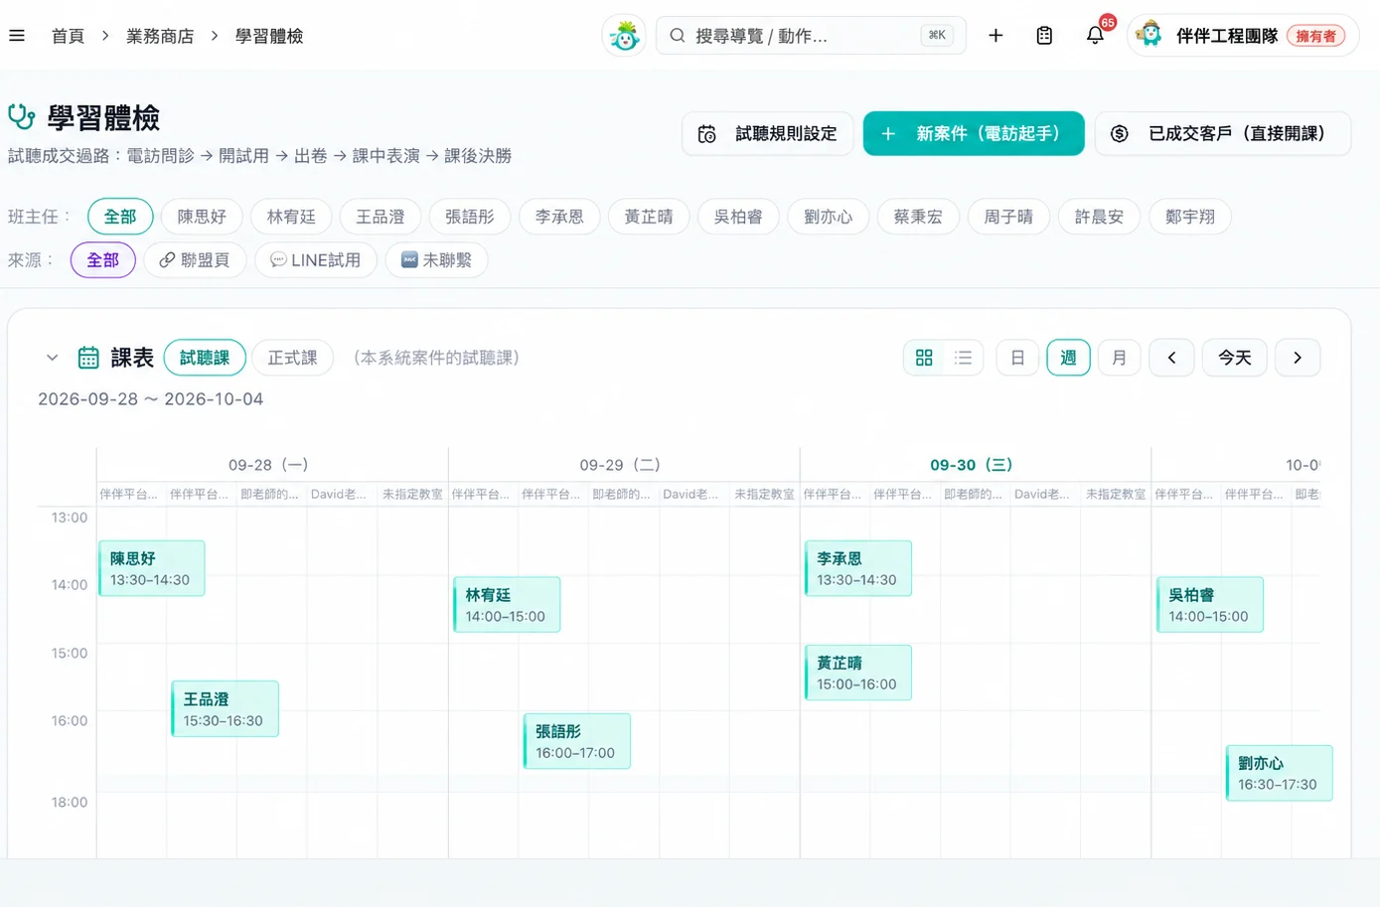
Task: Filter by 班主任 劉亦心
Action: coord(829,217)
